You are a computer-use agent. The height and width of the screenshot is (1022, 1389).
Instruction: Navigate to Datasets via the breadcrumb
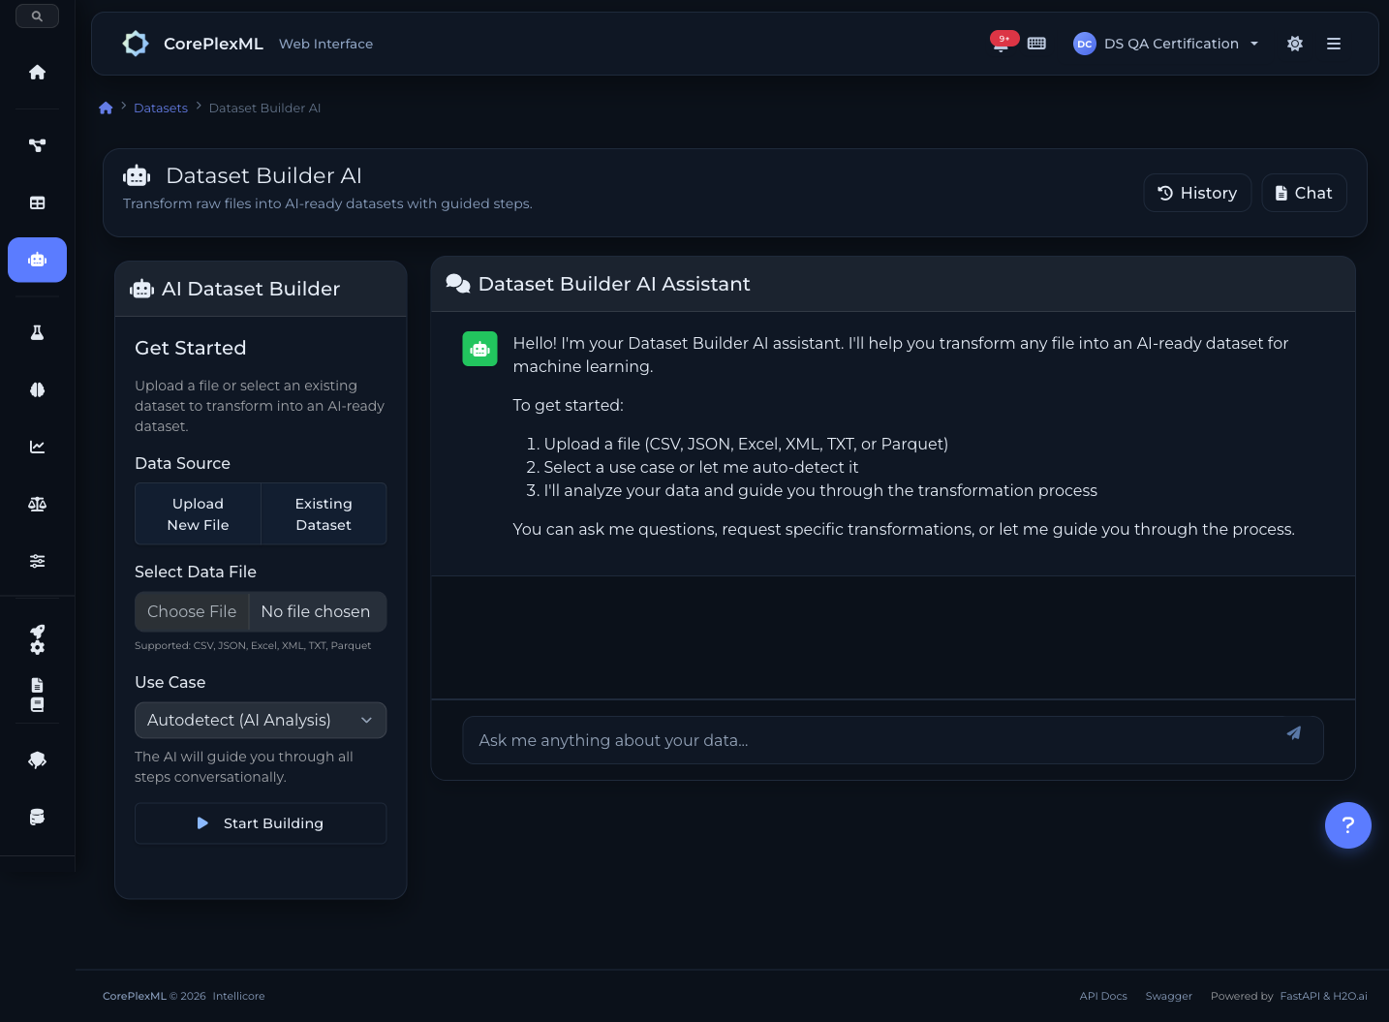click(161, 108)
